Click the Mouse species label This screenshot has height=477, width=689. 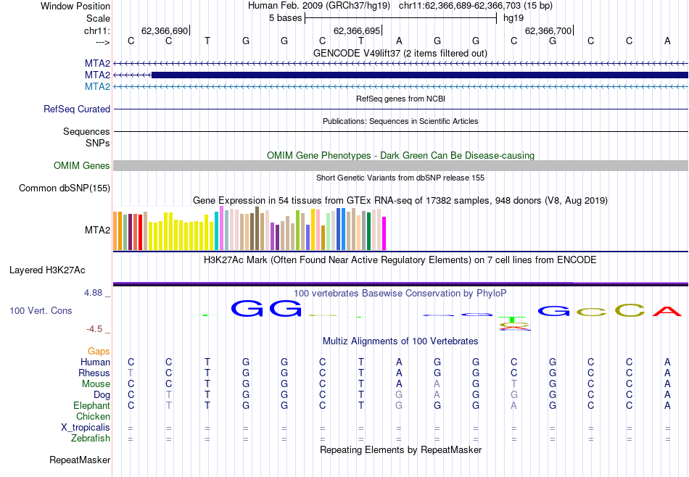[x=96, y=384]
